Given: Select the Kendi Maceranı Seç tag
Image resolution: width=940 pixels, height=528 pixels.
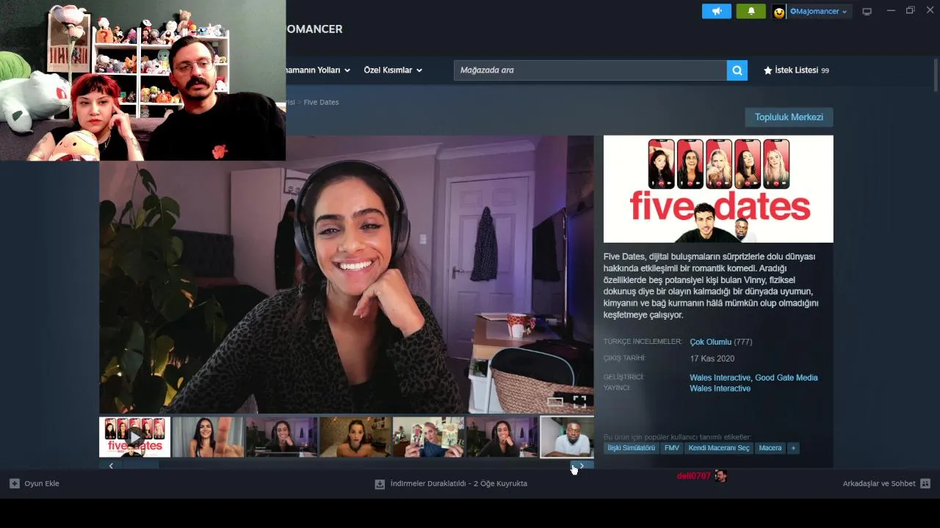Looking at the screenshot, I should 719,448.
